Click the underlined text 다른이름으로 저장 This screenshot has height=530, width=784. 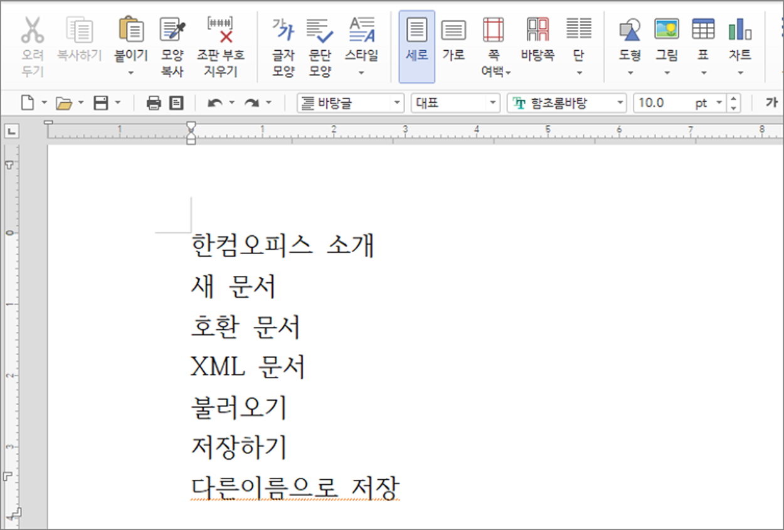(x=295, y=487)
